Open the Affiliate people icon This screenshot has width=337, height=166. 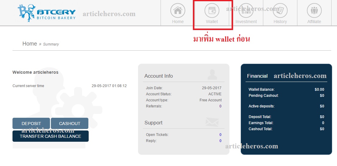[314, 10]
